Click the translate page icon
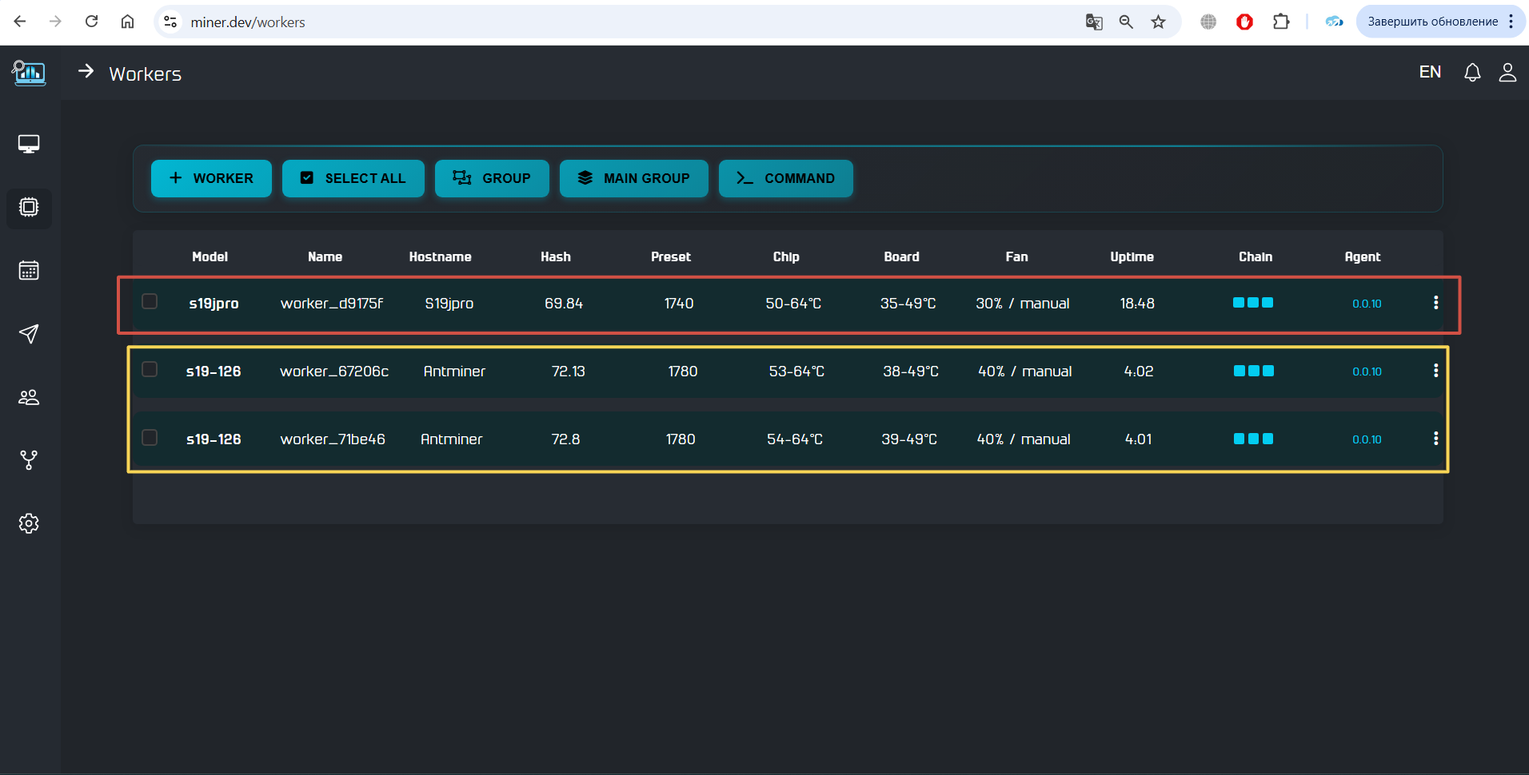 (x=1094, y=22)
